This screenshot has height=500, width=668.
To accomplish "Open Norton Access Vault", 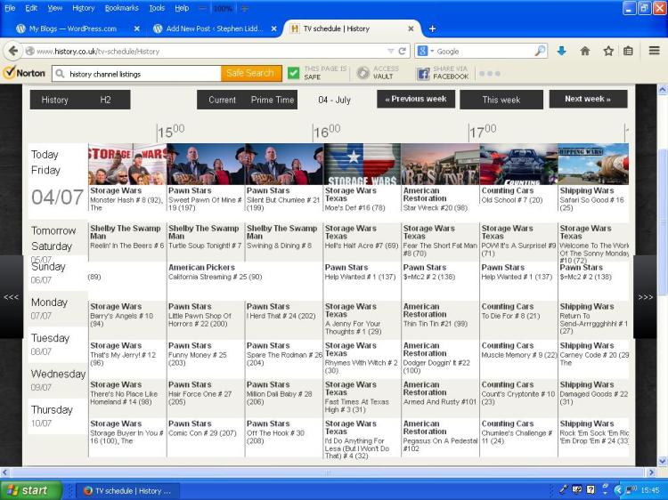I will coord(378,73).
